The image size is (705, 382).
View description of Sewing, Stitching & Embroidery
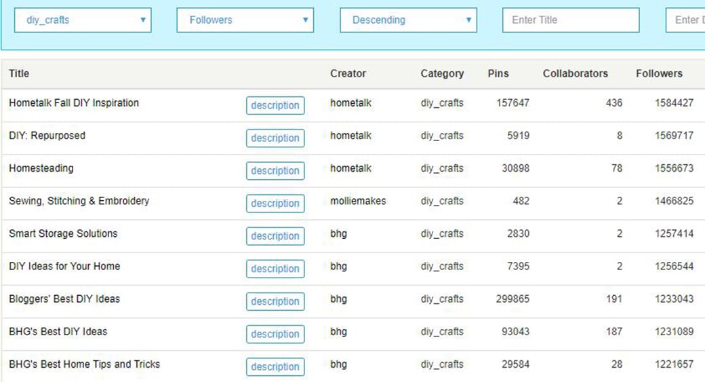pos(275,204)
